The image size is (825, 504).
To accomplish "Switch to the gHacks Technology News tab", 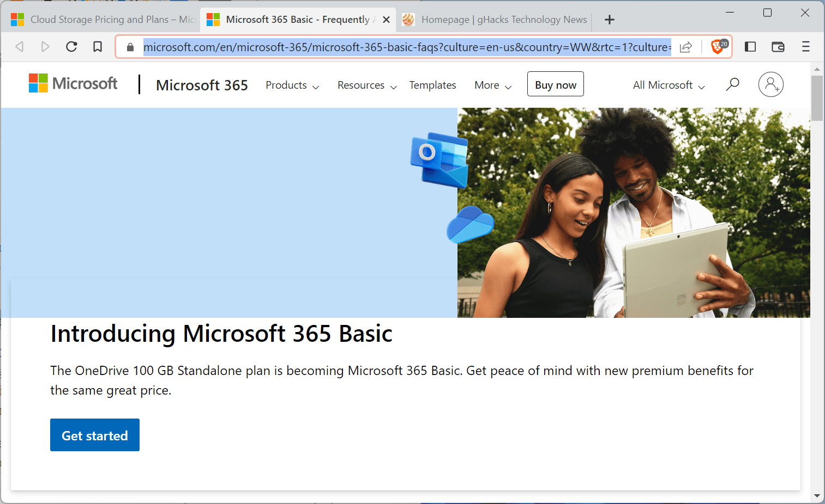I will point(495,20).
